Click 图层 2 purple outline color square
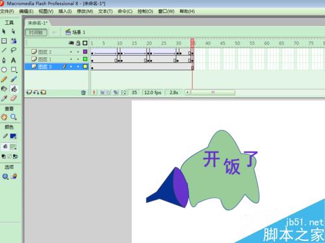Screen dimensions: 325x243 (85, 52)
